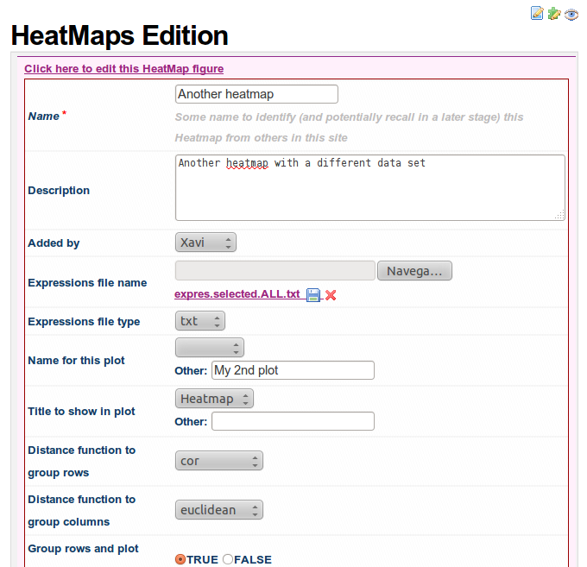
Task: Click the floppy disk download icon
Action: pos(313,295)
